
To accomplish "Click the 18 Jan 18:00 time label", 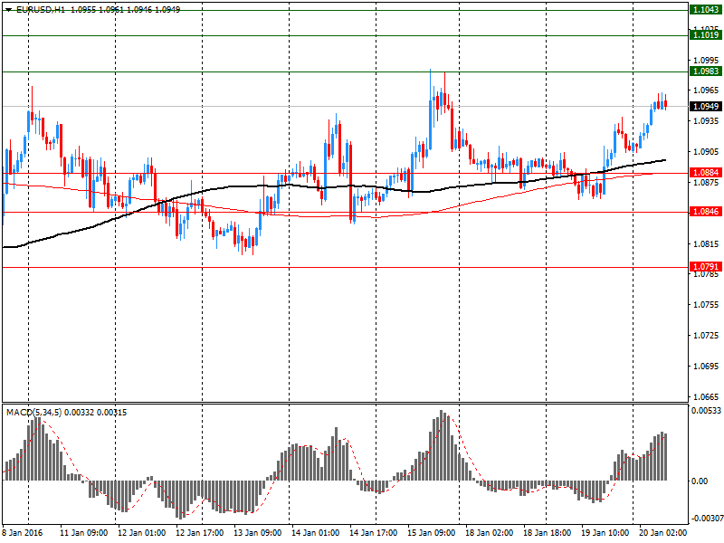I will [548, 533].
